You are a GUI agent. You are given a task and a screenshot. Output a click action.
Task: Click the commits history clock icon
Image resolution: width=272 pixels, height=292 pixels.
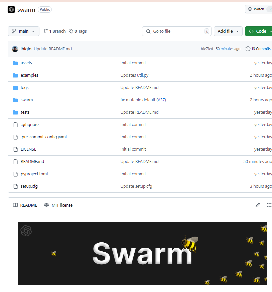248,49
